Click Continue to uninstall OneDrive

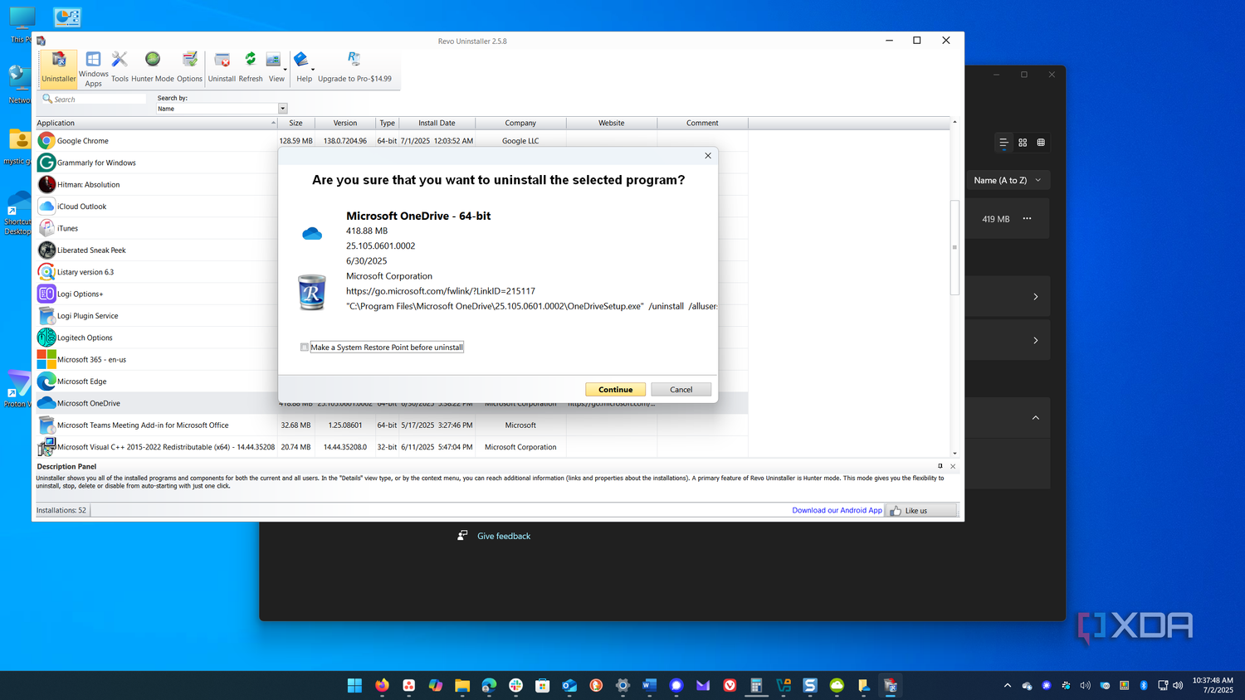(615, 389)
